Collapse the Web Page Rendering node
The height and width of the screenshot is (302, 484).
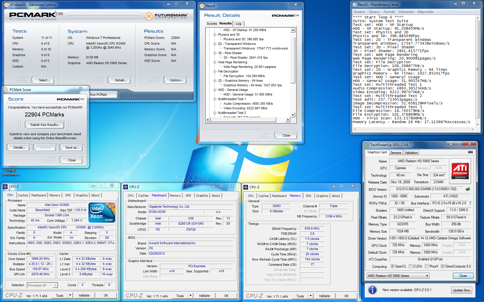215,62
